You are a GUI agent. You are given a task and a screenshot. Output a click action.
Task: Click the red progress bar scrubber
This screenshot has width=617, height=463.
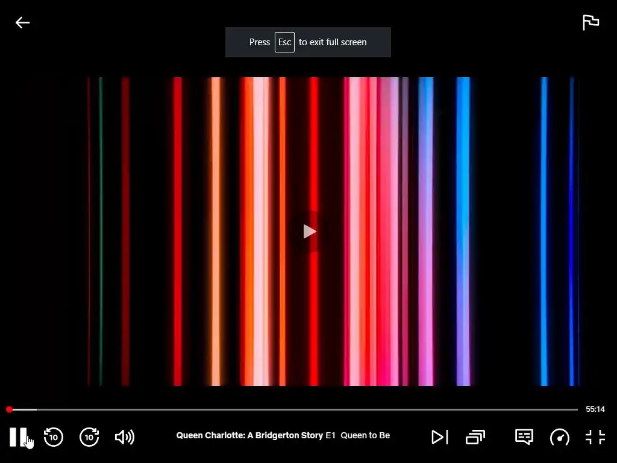pyautogui.click(x=10, y=409)
